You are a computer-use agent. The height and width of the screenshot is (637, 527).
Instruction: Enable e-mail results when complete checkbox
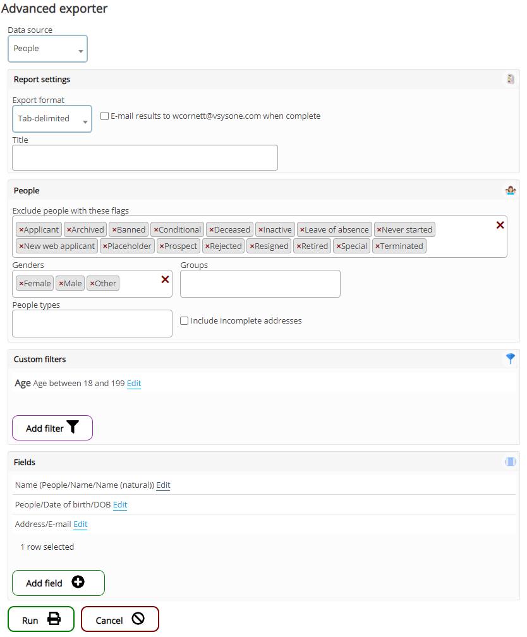coord(105,116)
